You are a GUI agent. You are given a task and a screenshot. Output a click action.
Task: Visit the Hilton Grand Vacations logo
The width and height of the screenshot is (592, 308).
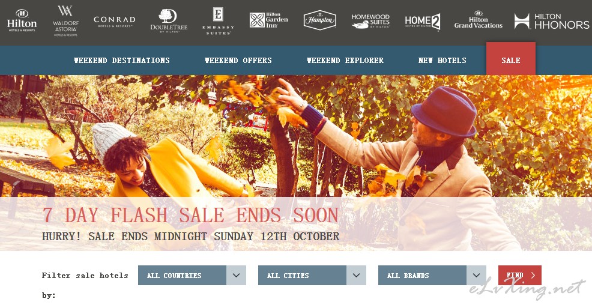(479, 20)
